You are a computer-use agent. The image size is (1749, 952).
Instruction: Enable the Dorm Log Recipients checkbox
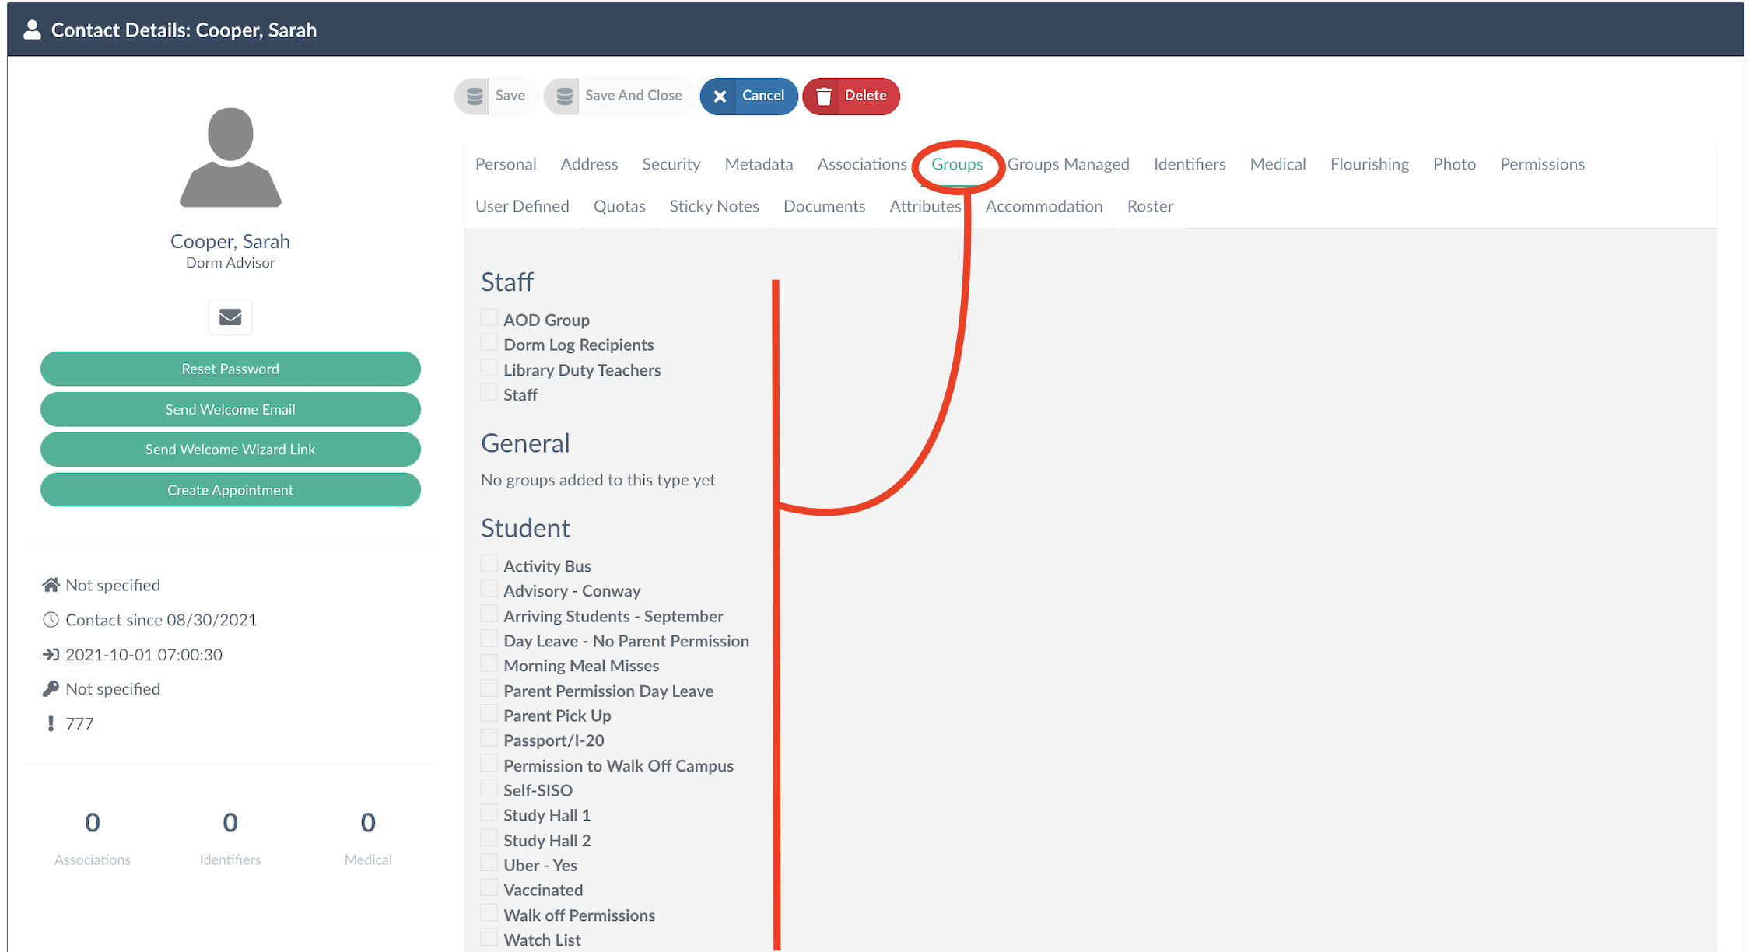tap(489, 342)
